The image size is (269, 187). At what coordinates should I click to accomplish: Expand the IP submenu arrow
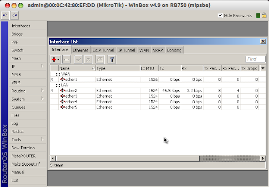(42, 66)
